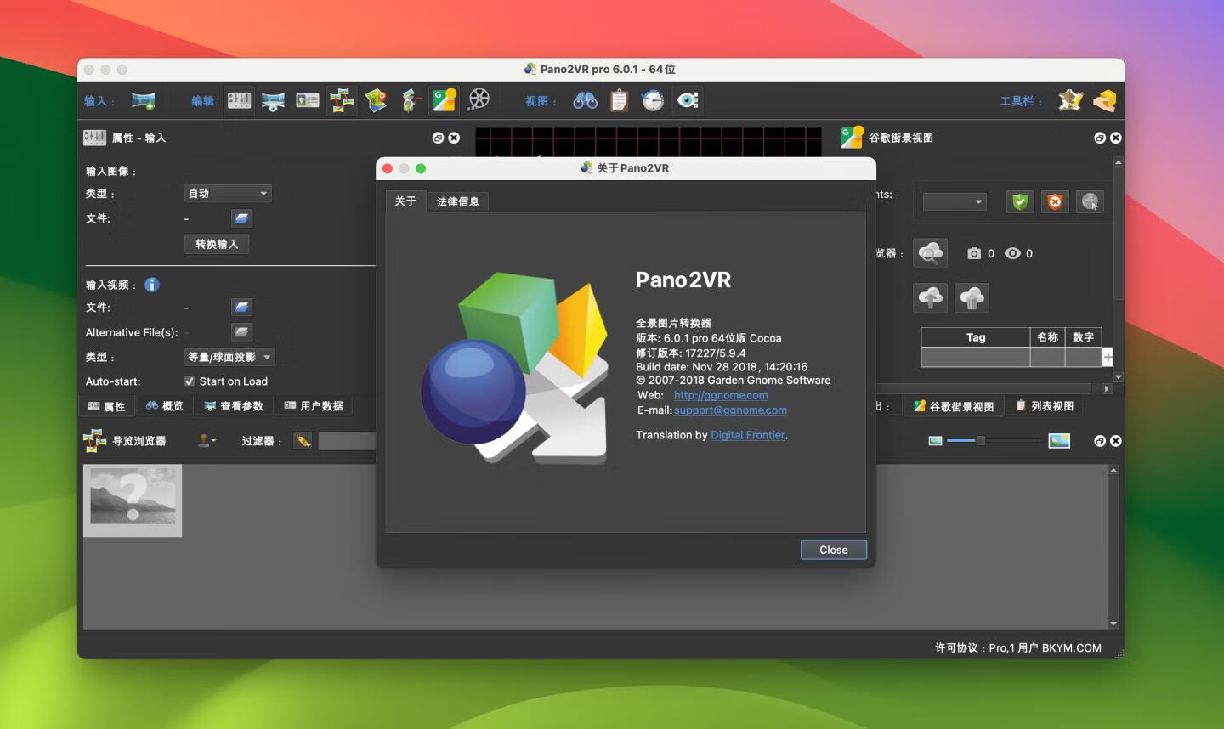Close the Google Street View panel
This screenshot has width=1224, height=729.
click(1116, 138)
